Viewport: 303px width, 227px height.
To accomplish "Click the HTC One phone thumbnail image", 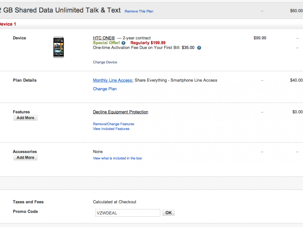I will click(58, 47).
